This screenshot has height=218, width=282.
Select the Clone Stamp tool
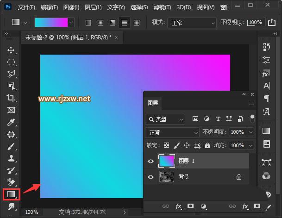click(x=11, y=158)
